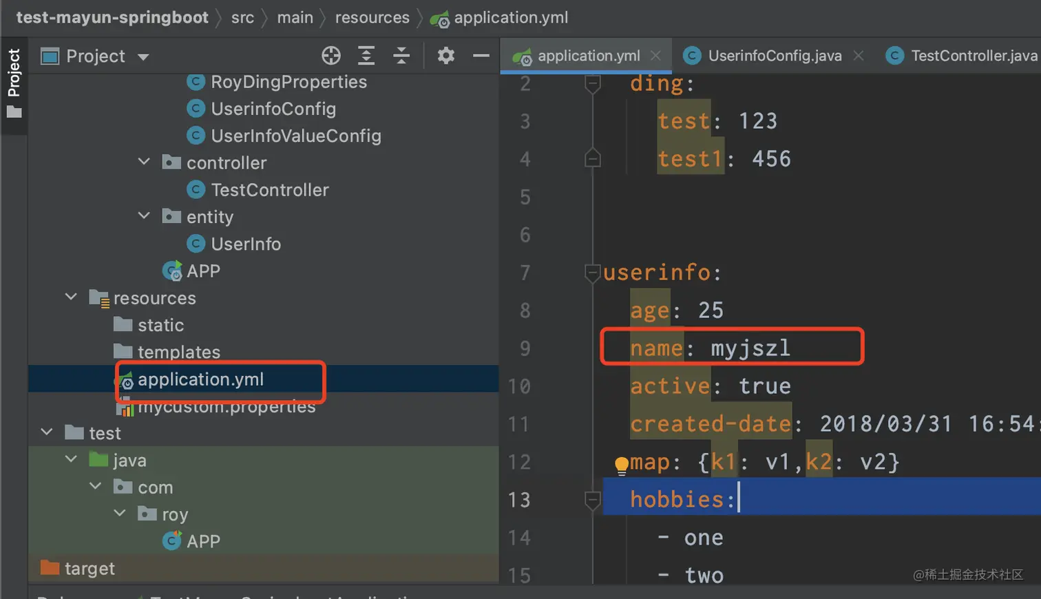The image size is (1041, 599).
Task: Click the "name: myjszl" line in editor
Action: click(x=711, y=348)
